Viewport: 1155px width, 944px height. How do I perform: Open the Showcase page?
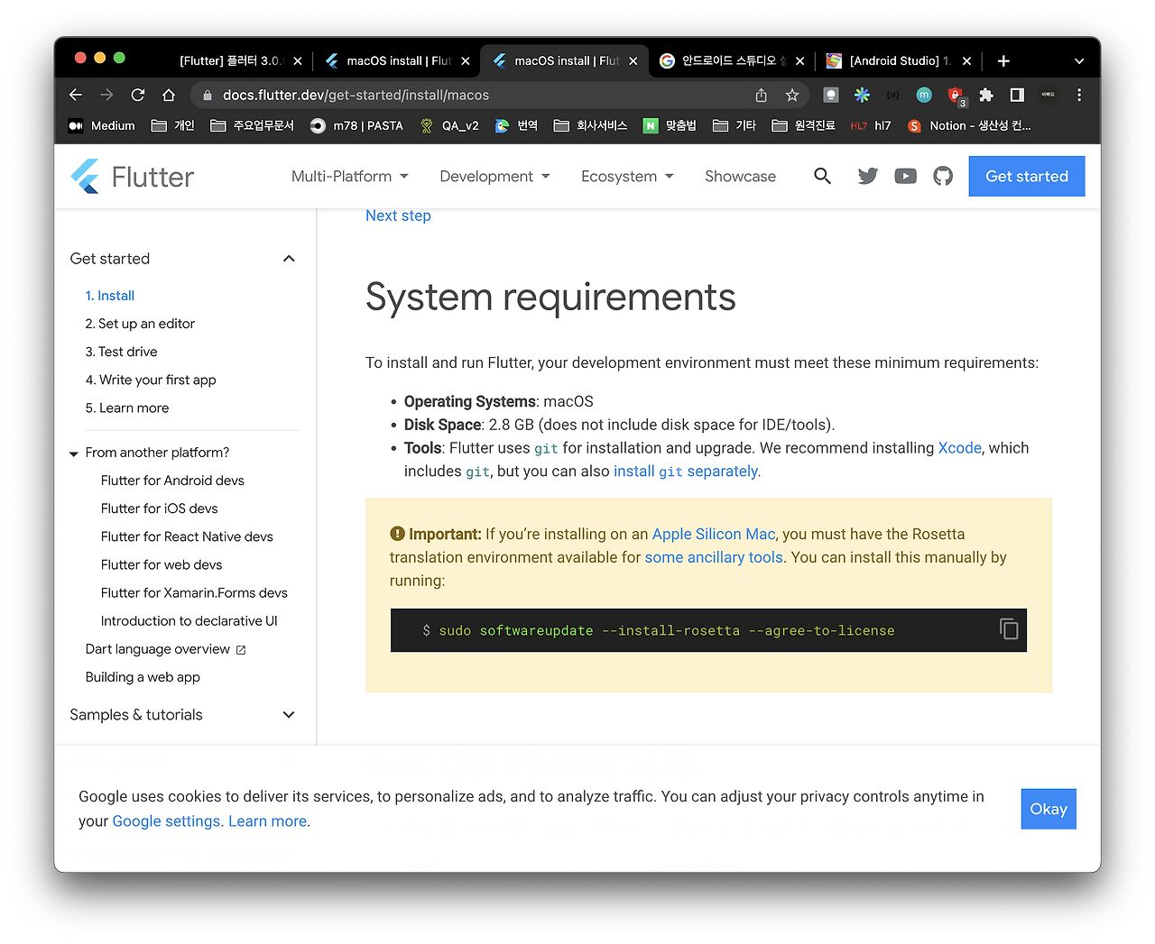point(740,176)
